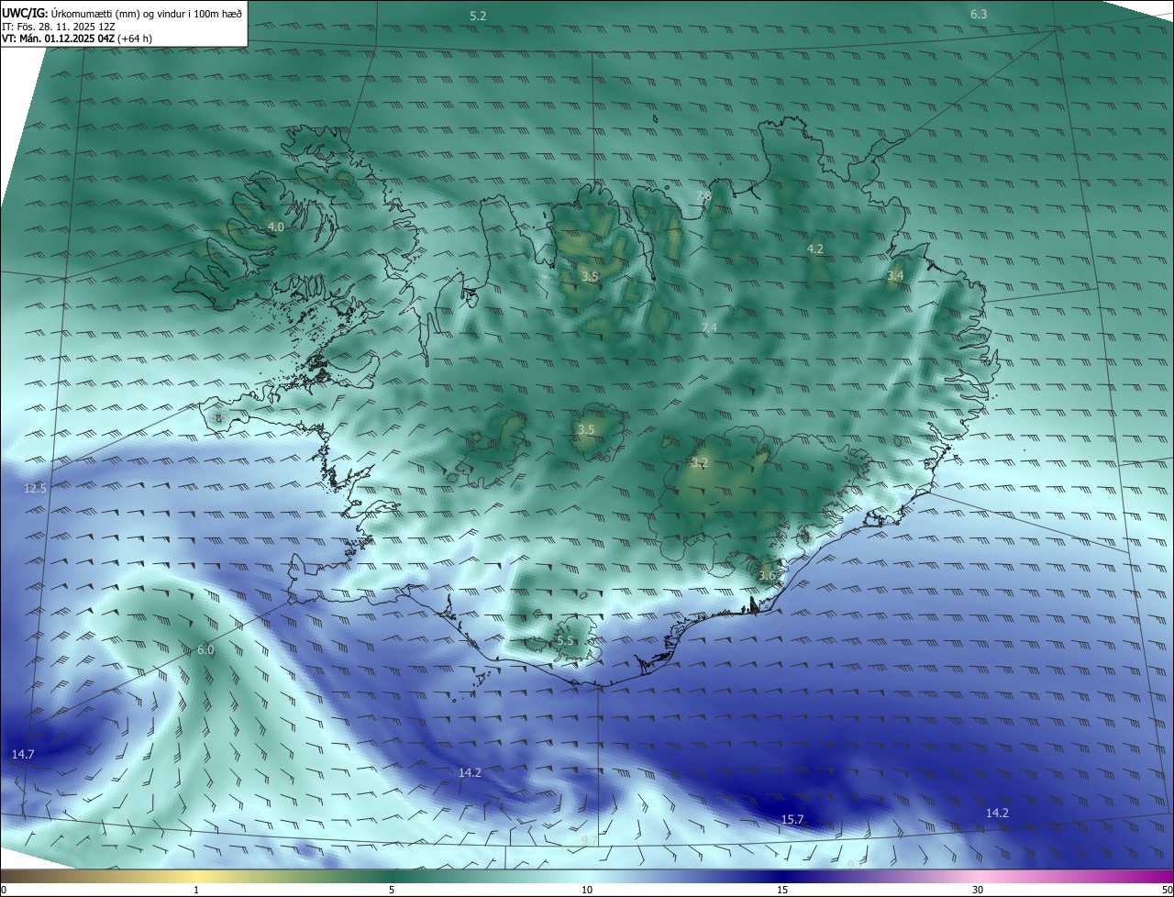Click the 7.4 value label

click(709, 327)
